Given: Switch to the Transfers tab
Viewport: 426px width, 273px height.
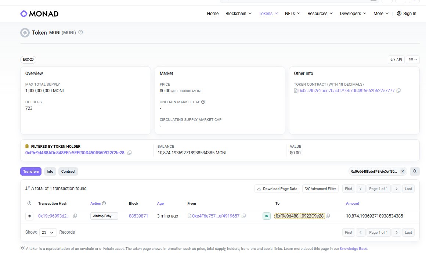Looking at the screenshot, I should tap(31, 171).
